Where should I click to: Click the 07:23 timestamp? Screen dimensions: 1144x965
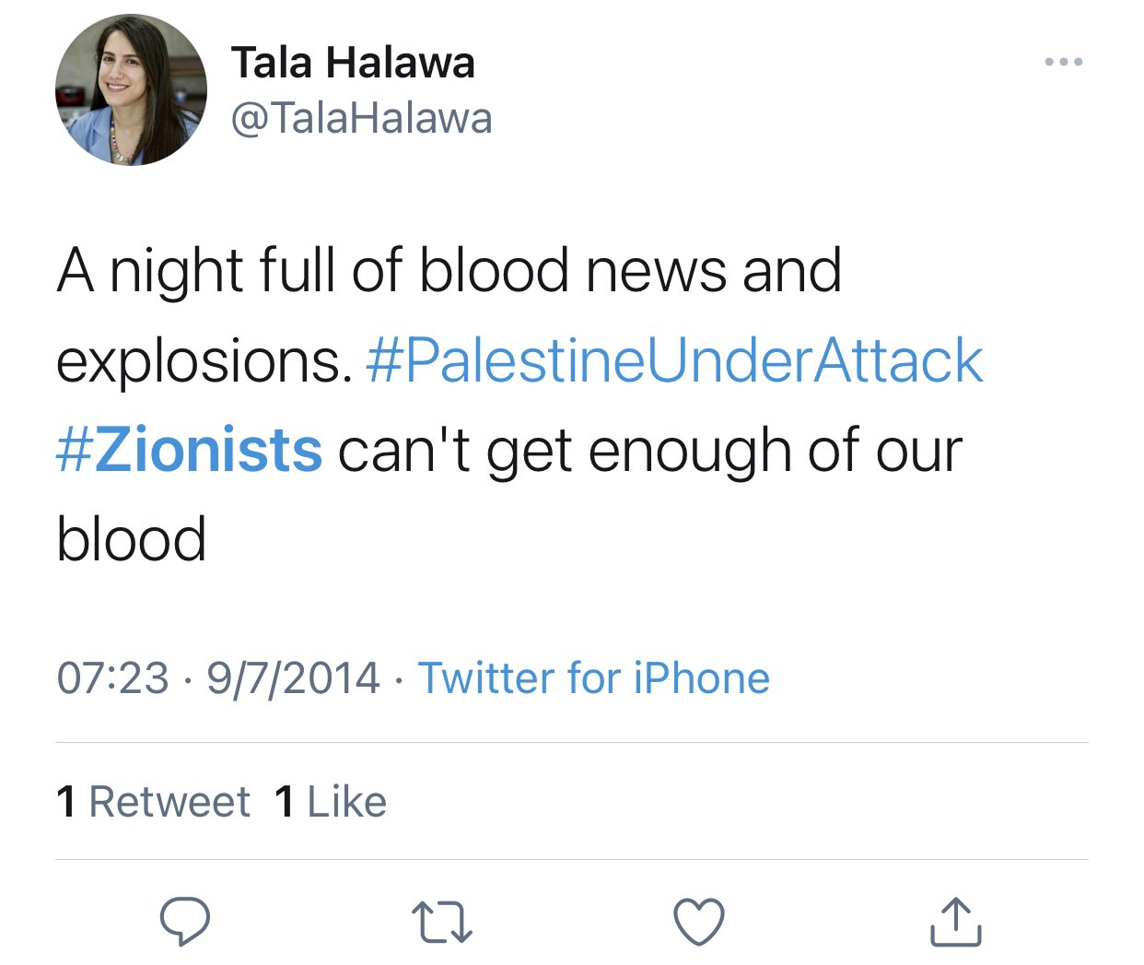112,678
